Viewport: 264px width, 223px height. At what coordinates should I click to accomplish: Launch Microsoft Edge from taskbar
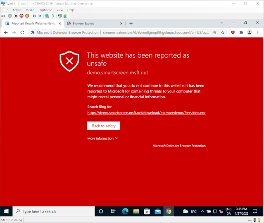(x=125, y=211)
